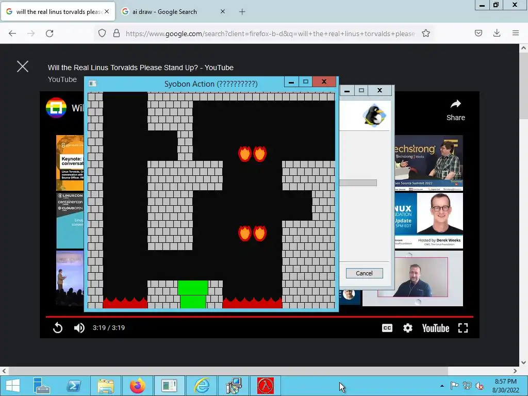
Task: Open the LinuxCon ContainerCon thumbnail
Action: coord(70,221)
